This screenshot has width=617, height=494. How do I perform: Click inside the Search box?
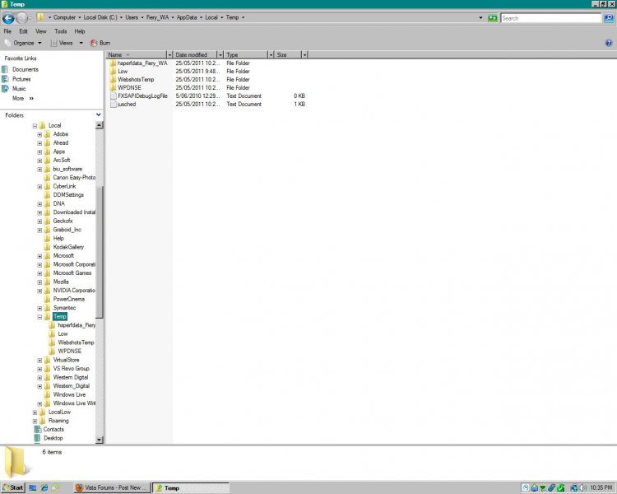(x=551, y=18)
